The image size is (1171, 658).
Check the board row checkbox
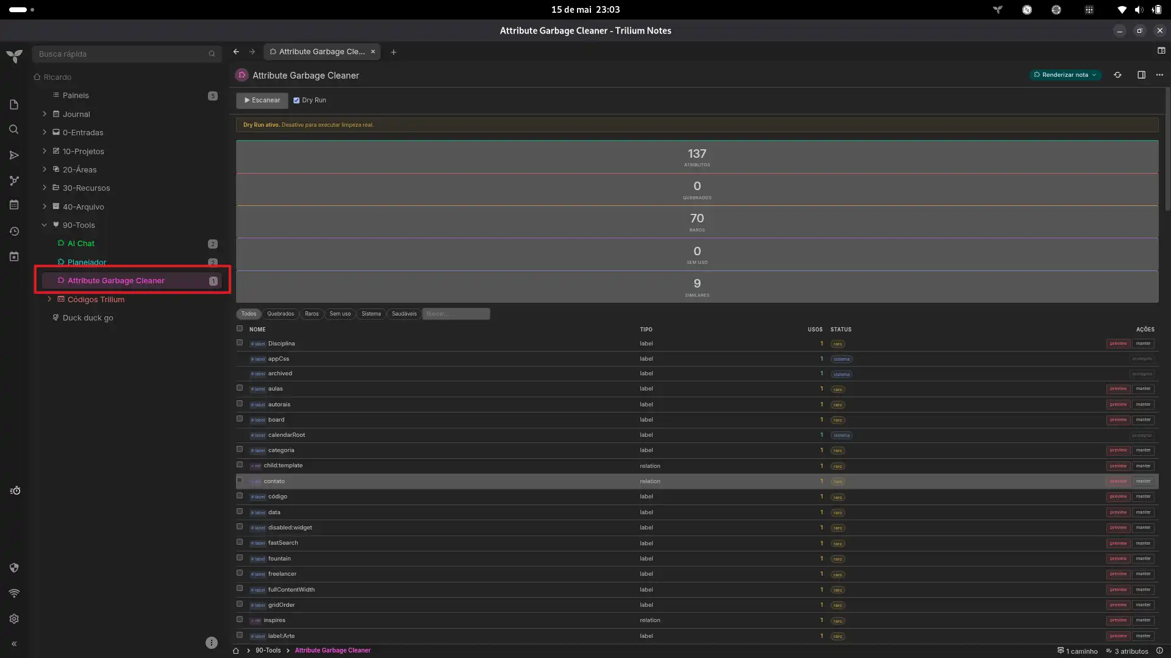(x=240, y=419)
